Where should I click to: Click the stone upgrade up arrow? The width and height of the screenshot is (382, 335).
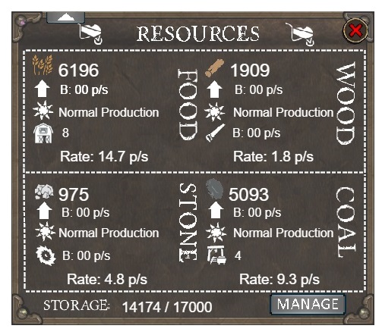click(x=44, y=211)
